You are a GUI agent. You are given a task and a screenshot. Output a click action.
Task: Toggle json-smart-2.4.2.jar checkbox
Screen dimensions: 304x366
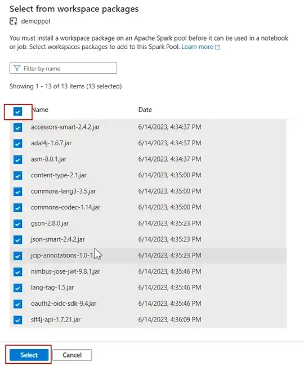click(x=17, y=240)
